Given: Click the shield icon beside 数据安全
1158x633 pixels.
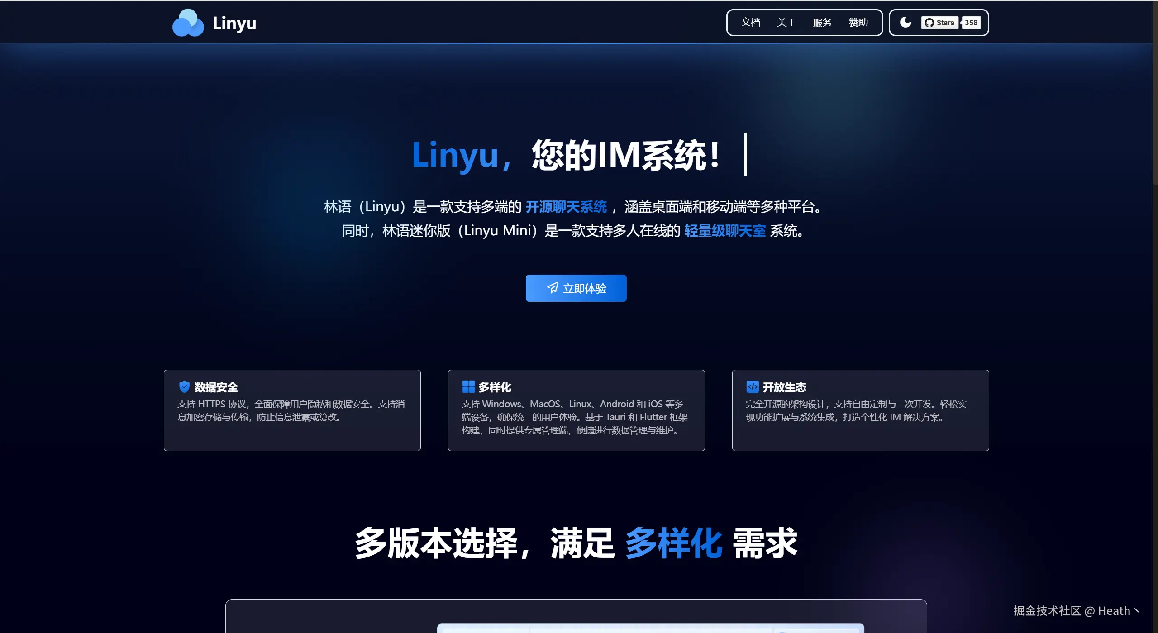Looking at the screenshot, I should (x=184, y=387).
